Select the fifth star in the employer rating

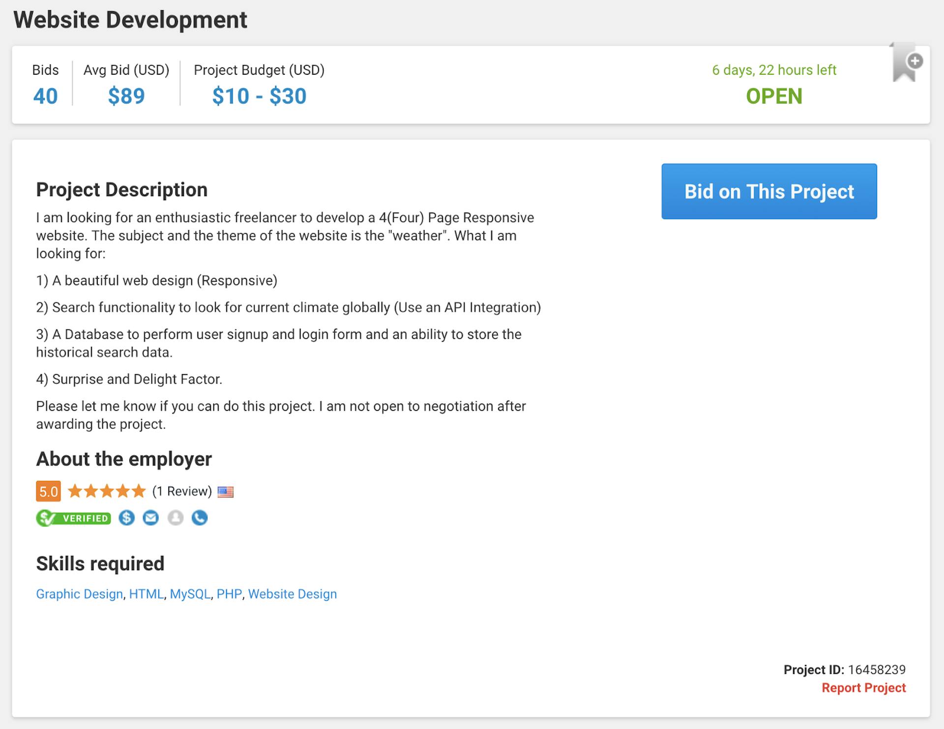pyautogui.click(x=139, y=491)
